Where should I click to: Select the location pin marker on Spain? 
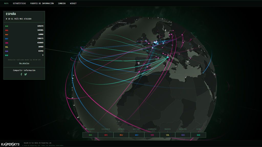(139, 63)
